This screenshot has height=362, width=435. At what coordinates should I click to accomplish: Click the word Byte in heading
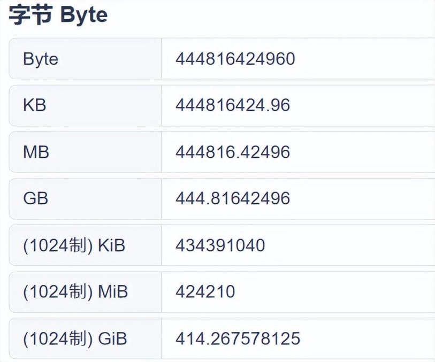[83, 15]
